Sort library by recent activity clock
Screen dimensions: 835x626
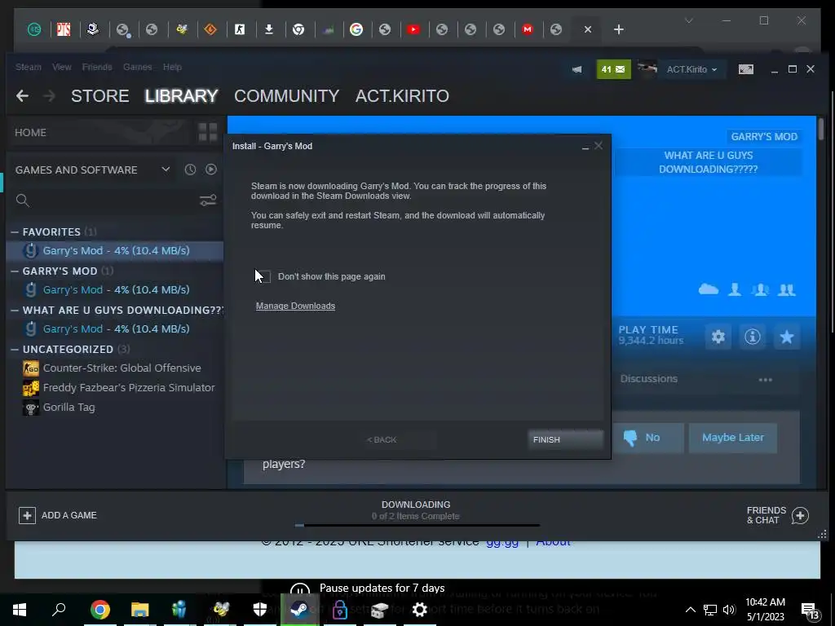pyautogui.click(x=190, y=170)
